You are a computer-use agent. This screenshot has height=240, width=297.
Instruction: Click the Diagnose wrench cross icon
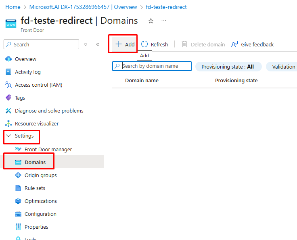coord(8,111)
